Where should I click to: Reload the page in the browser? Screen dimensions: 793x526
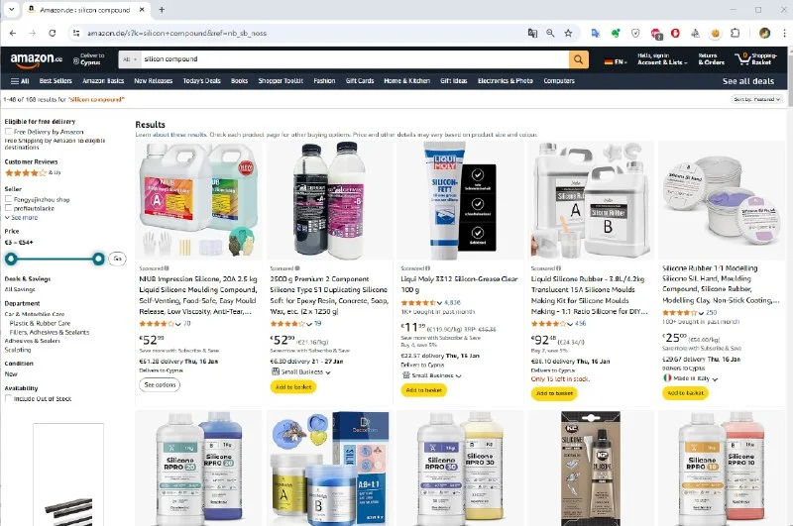coord(53,34)
